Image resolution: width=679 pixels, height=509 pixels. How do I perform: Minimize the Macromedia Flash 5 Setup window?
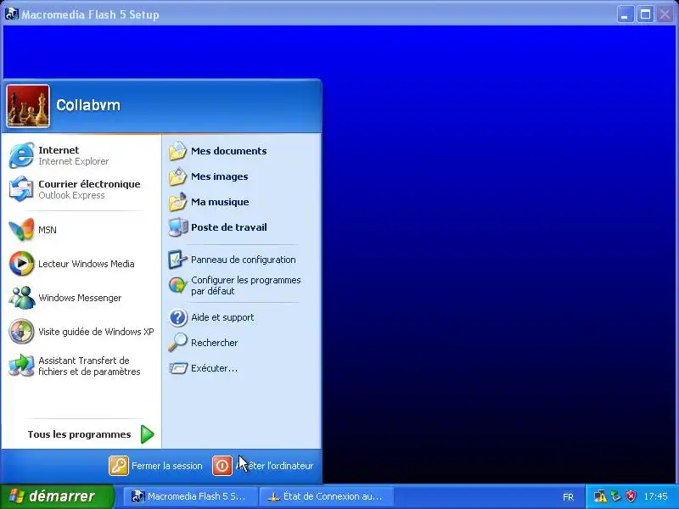625,14
